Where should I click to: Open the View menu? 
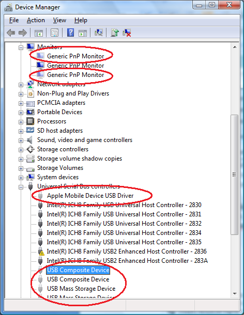tap(59, 20)
